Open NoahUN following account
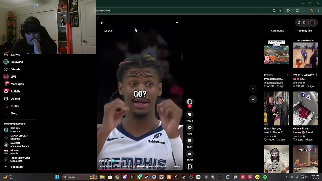 click(16, 145)
